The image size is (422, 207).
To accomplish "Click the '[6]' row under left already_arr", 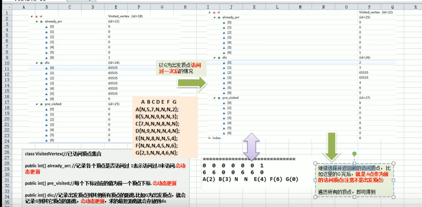I will coord(52,57).
